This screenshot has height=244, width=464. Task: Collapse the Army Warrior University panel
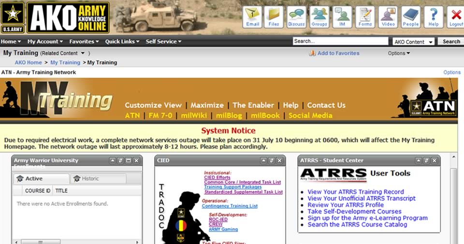point(113,161)
